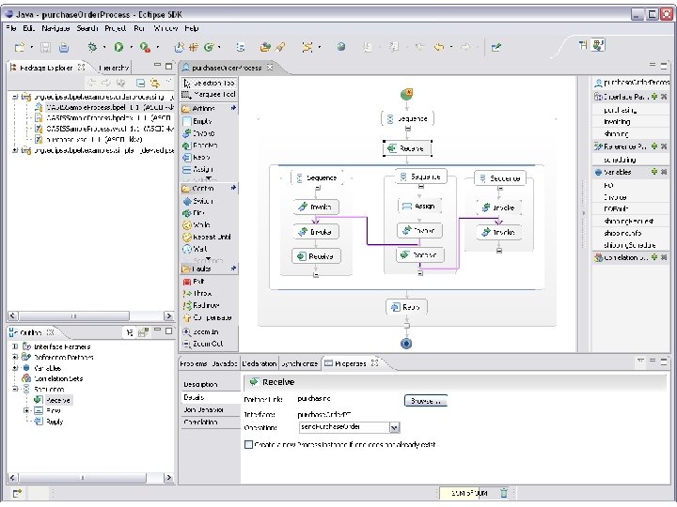Click Zoom In in the palette
Image resolution: width=677 pixels, height=507 pixels.
201,332
